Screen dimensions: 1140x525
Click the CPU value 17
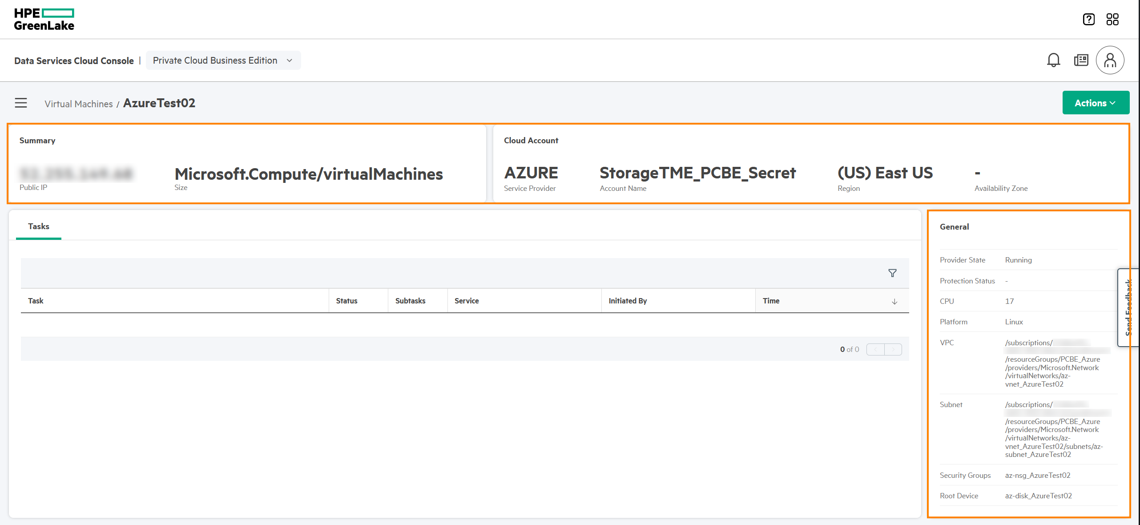[1010, 301]
